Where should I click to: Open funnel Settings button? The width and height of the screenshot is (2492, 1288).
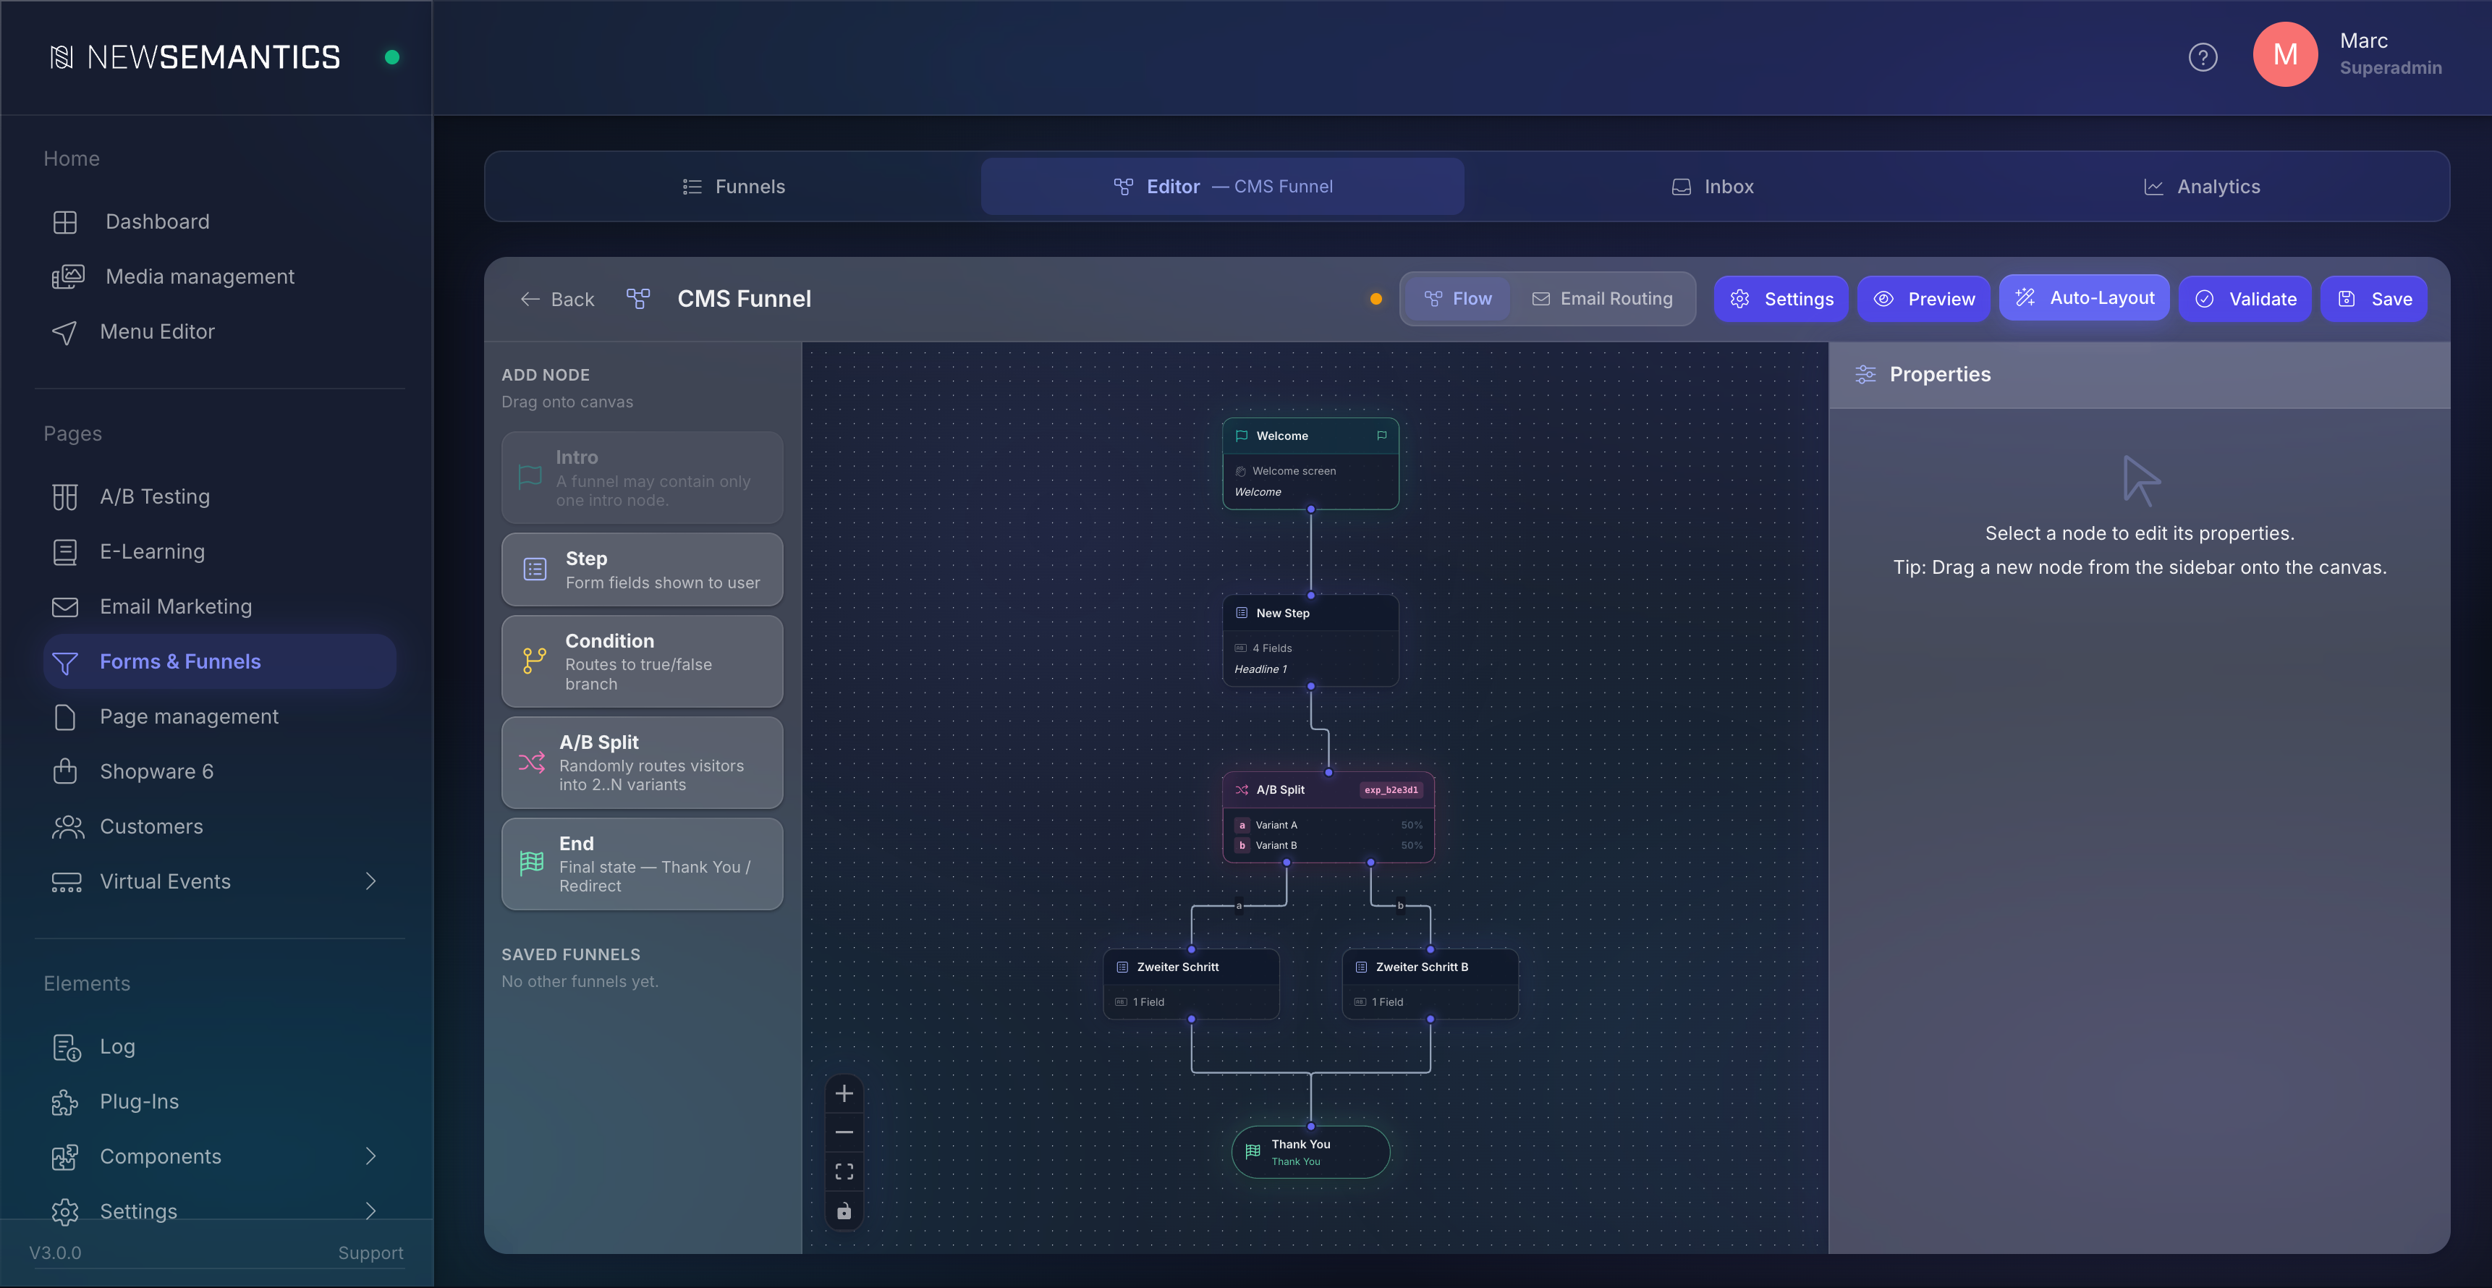coord(1781,299)
